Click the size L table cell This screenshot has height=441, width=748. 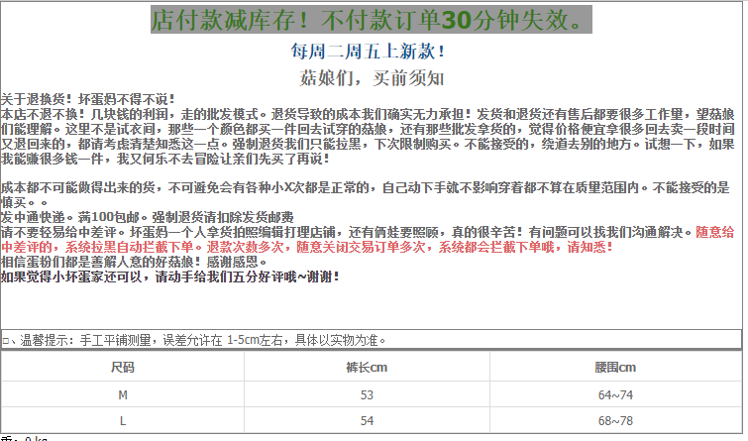(x=123, y=420)
